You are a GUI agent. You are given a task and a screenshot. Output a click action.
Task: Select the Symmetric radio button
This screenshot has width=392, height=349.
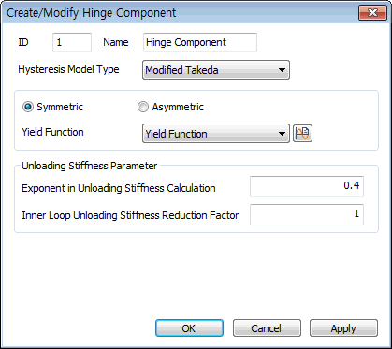pos(28,107)
